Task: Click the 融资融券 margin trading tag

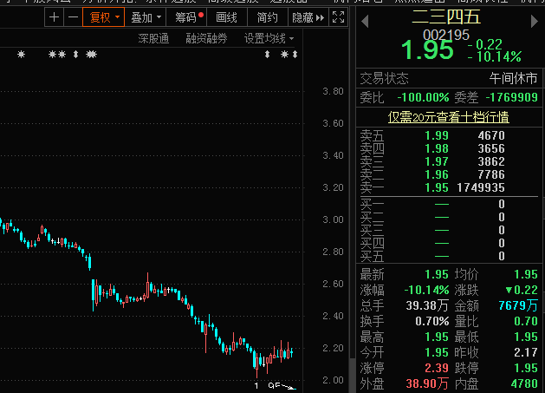Action: point(206,38)
